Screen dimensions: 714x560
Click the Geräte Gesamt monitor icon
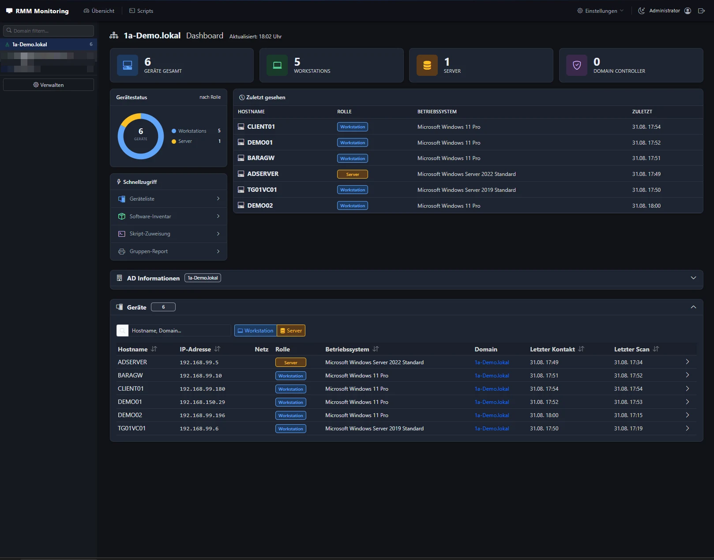point(128,65)
